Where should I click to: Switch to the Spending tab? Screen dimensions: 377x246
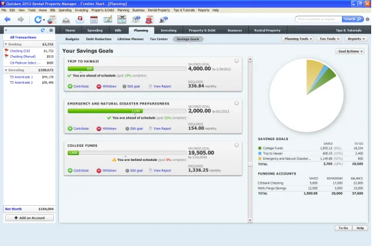coord(95,31)
